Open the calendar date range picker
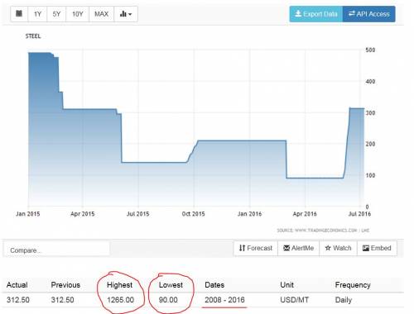Image resolution: width=414 pixels, height=314 pixels. click(19, 14)
